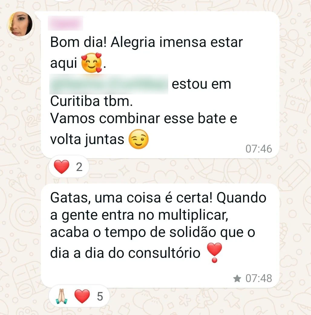Tap the winking face emoji
This screenshot has width=311, height=315.
[139, 139]
